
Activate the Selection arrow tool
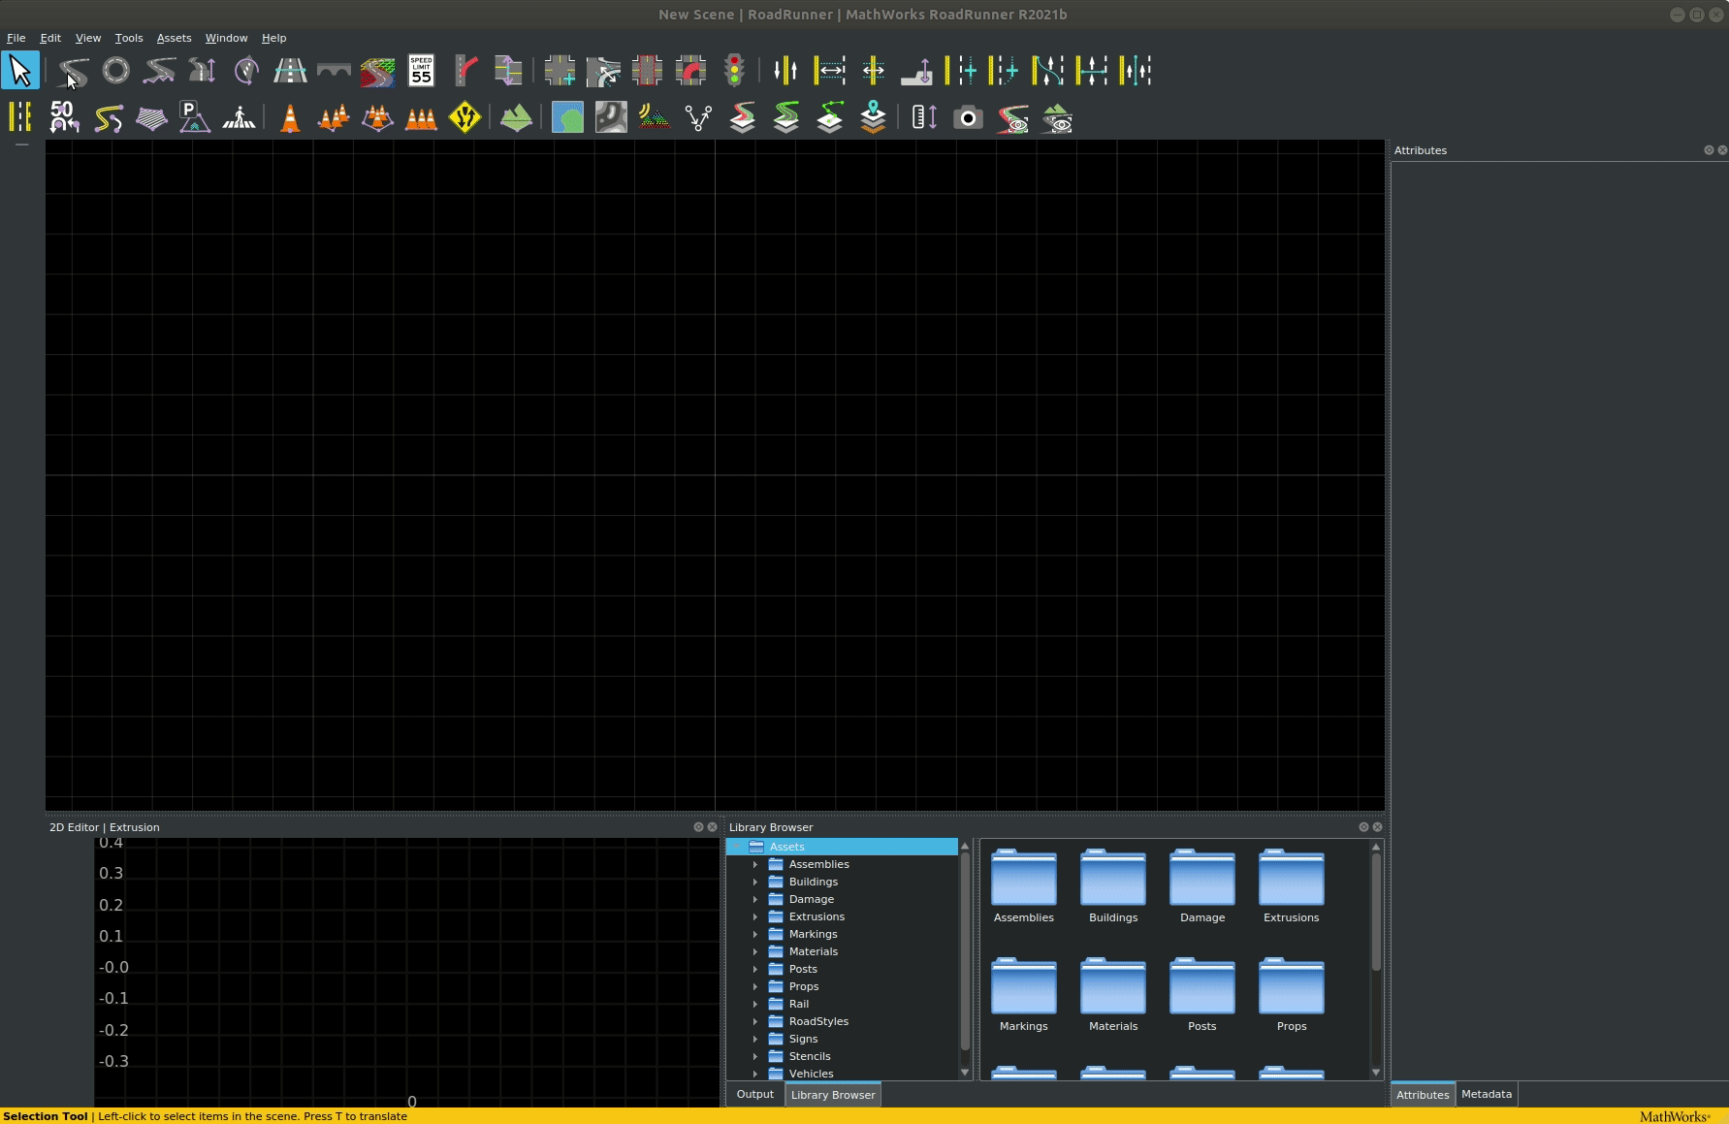click(20, 71)
